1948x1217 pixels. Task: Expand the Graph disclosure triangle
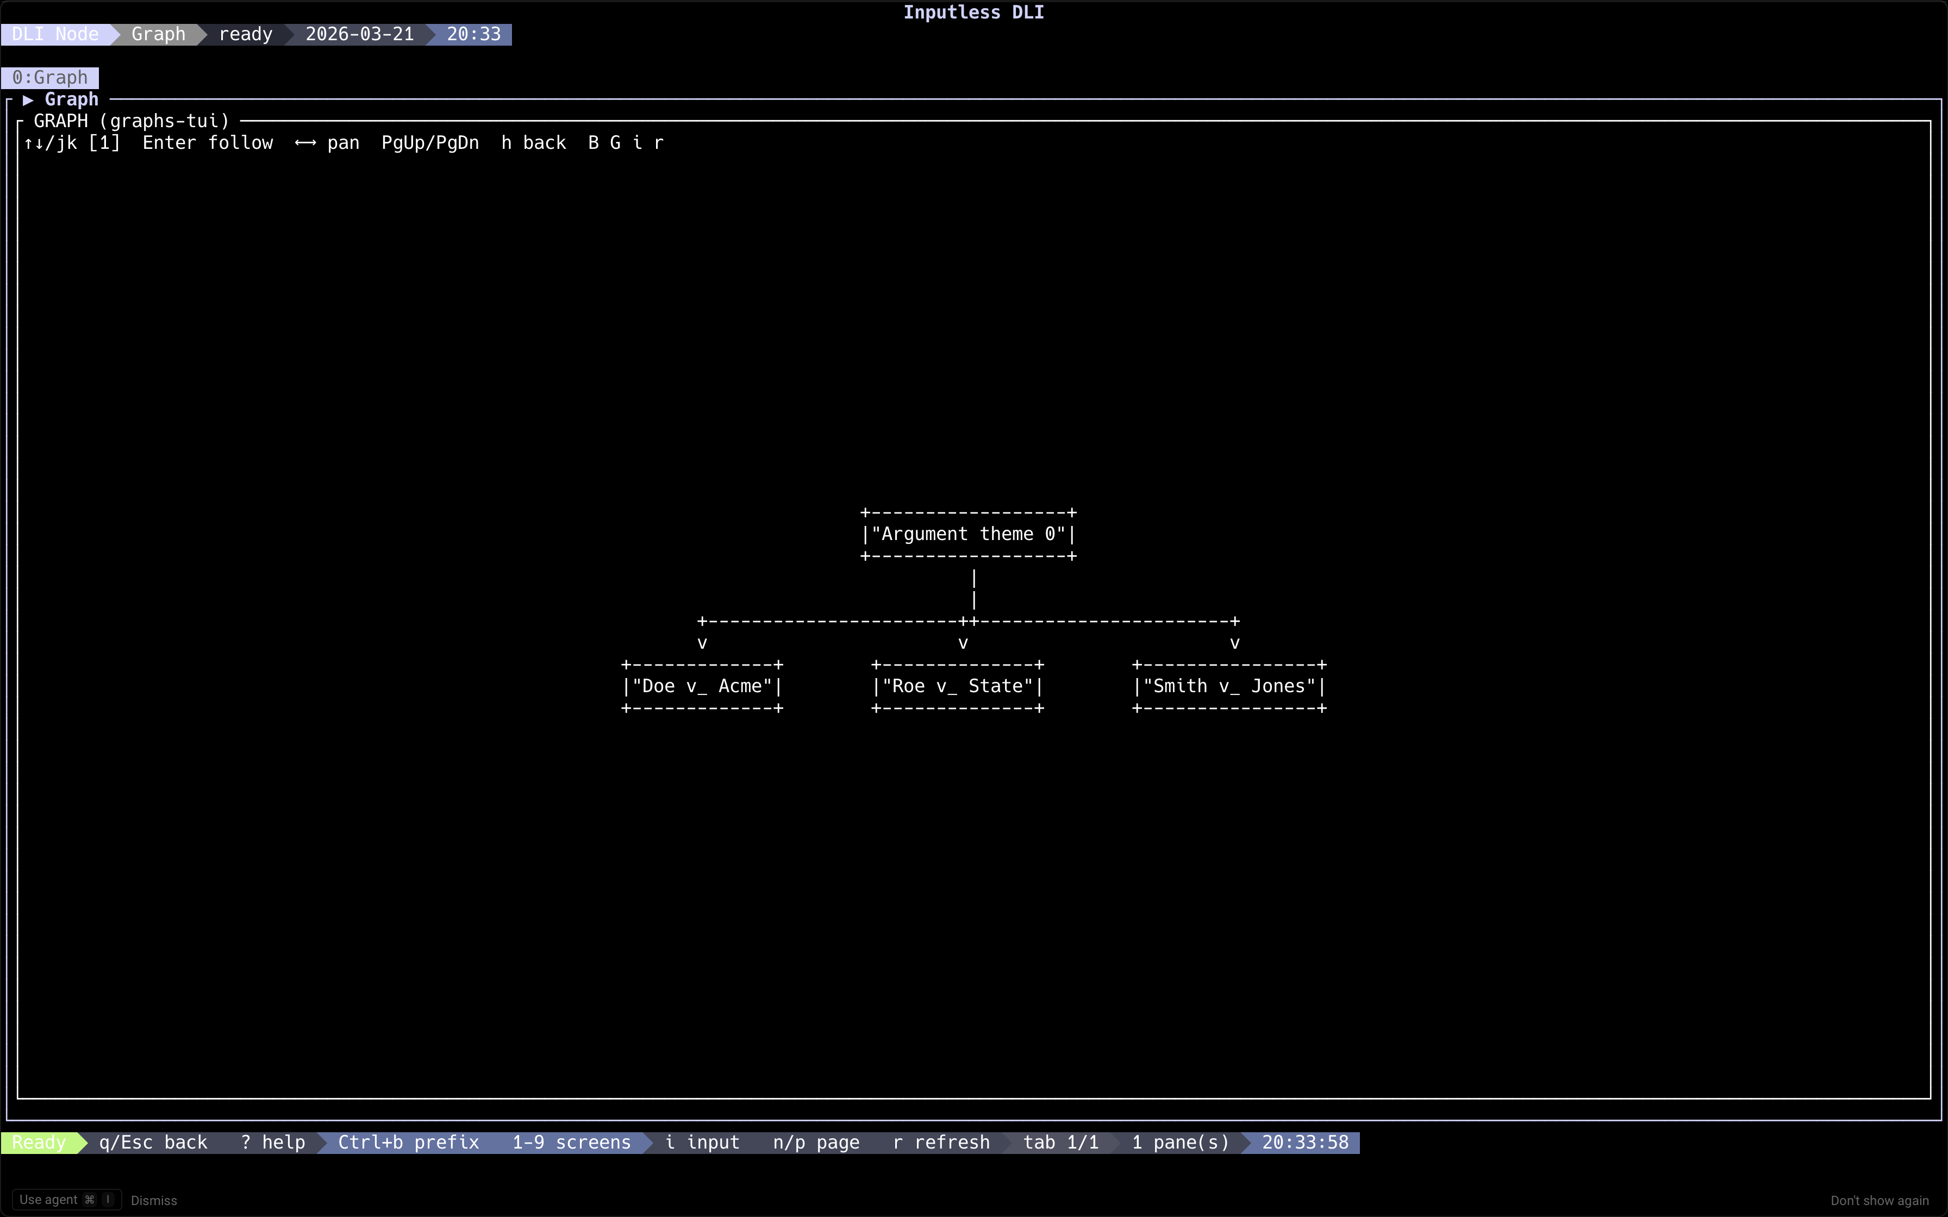point(29,99)
